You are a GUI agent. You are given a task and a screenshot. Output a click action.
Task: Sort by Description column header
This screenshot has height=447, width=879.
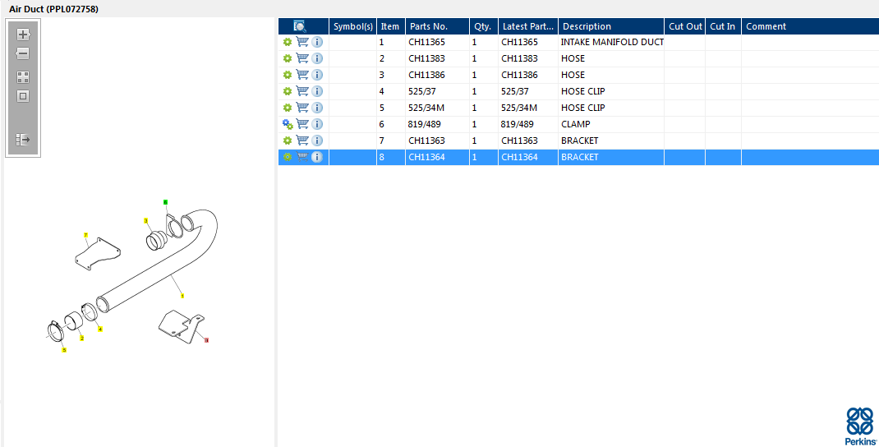point(611,26)
